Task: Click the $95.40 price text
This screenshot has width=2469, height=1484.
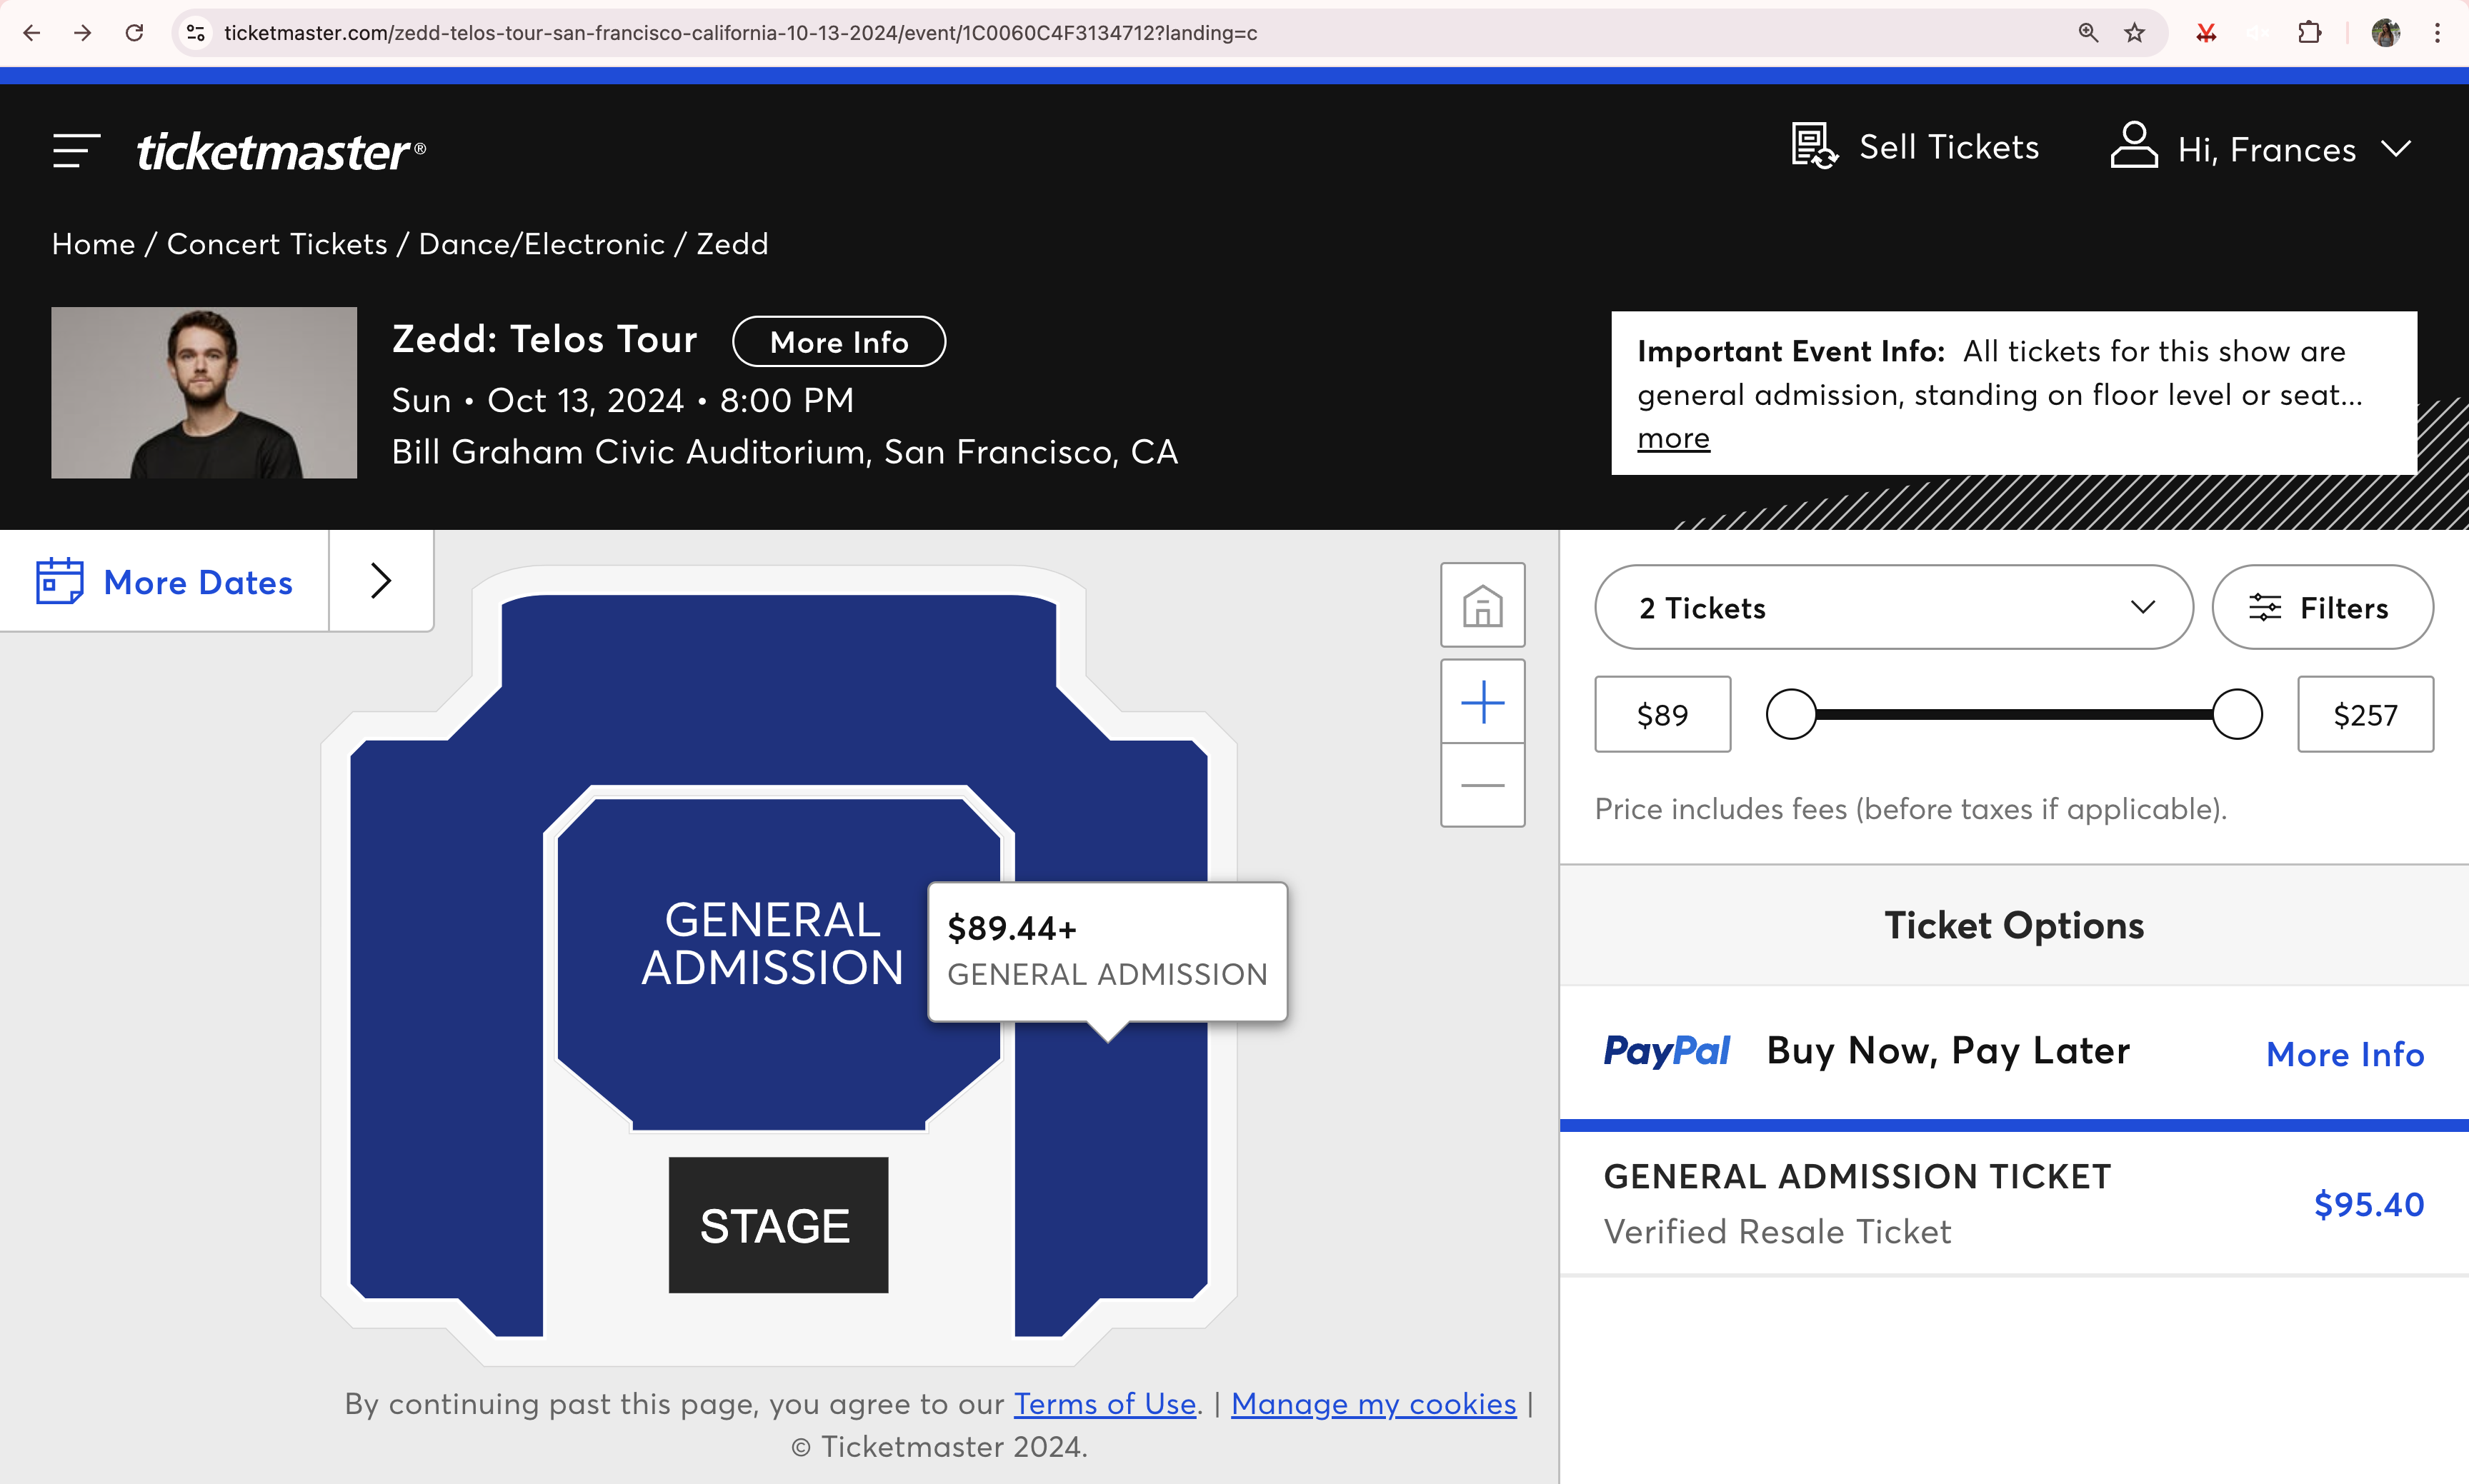Action: tap(2368, 1204)
